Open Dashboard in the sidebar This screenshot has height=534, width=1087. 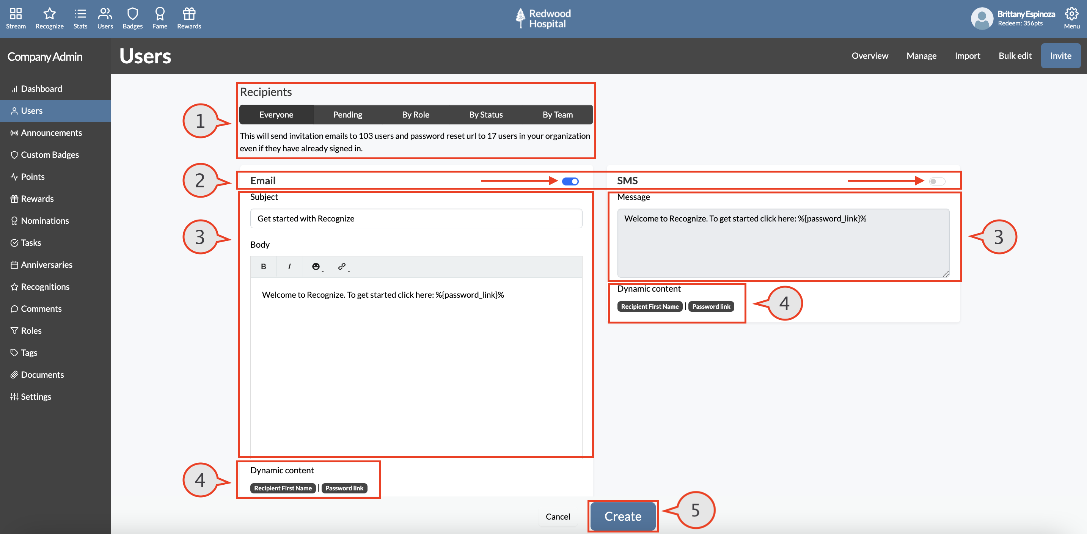(55, 89)
